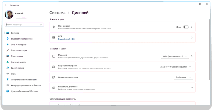Click the Ориентация дисплея icon
Screen dimensions: 215x110
[54, 77]
